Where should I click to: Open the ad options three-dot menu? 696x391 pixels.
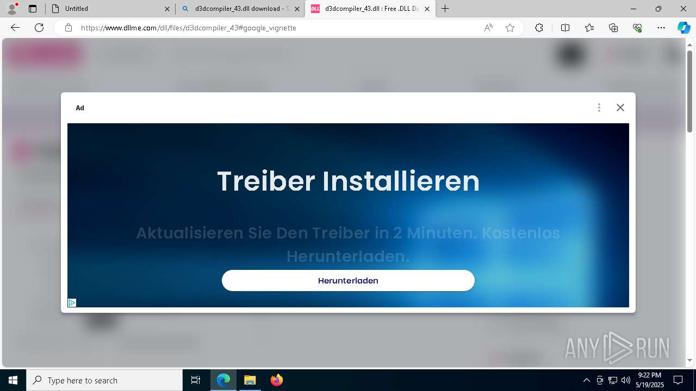tap(599, 108)
